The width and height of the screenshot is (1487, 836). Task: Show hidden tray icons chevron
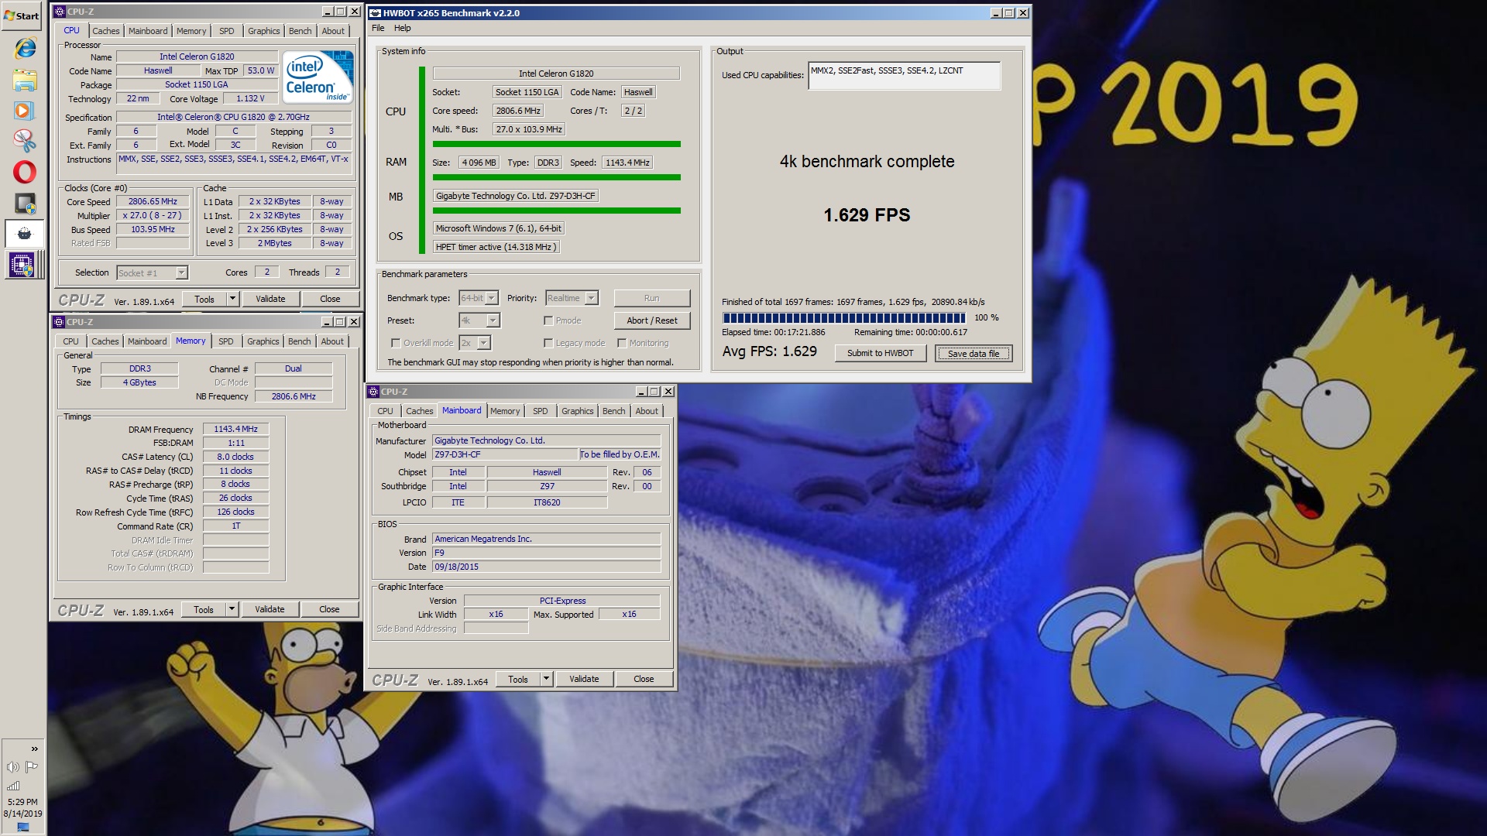click(34, 749)
